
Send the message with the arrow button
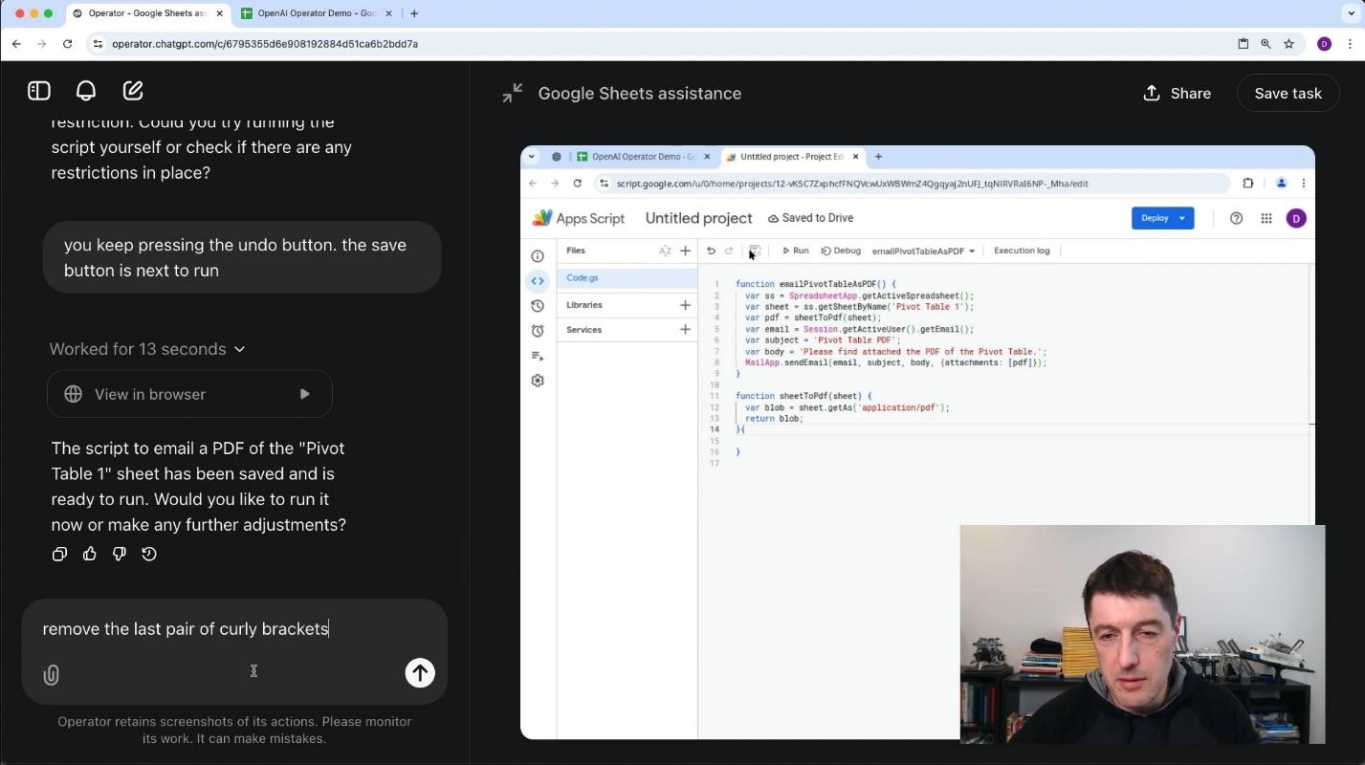click(x=420, y=673)
